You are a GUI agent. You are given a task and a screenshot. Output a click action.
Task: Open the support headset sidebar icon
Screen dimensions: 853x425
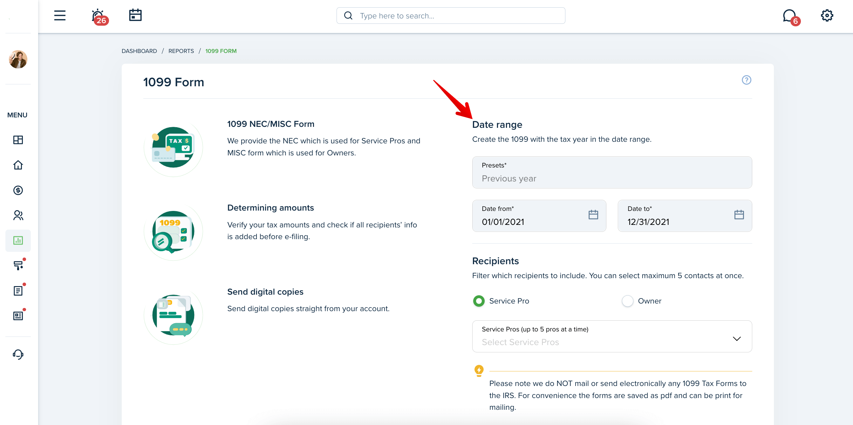(18, 354)
